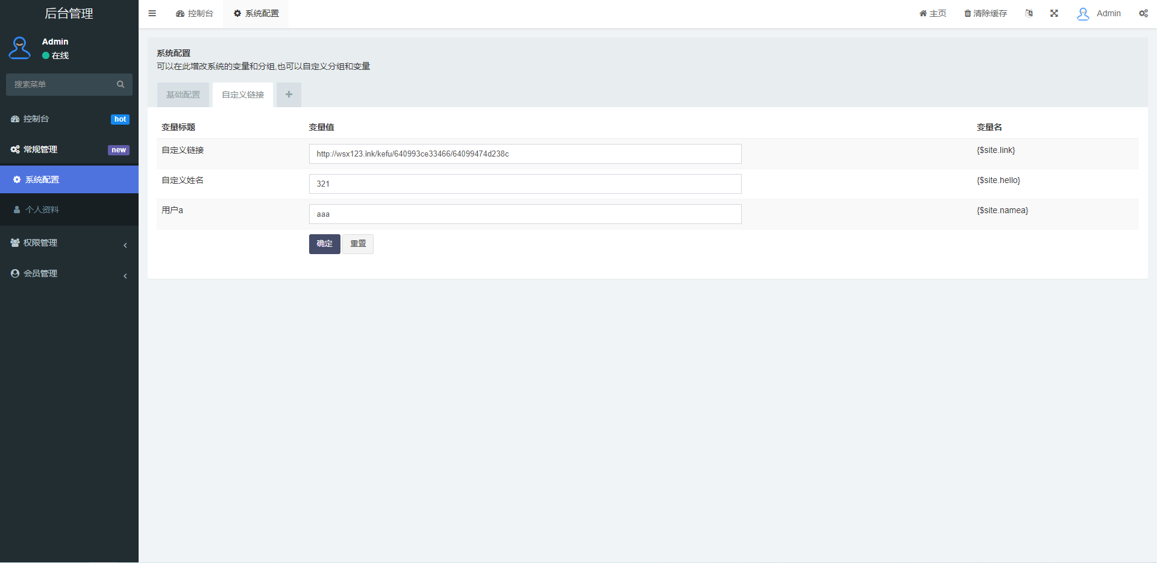Image resolution: width=1157 pixels, height=563 pixels.
Task: Click the sidebar user avatar icon
Action: pos(19,48)
